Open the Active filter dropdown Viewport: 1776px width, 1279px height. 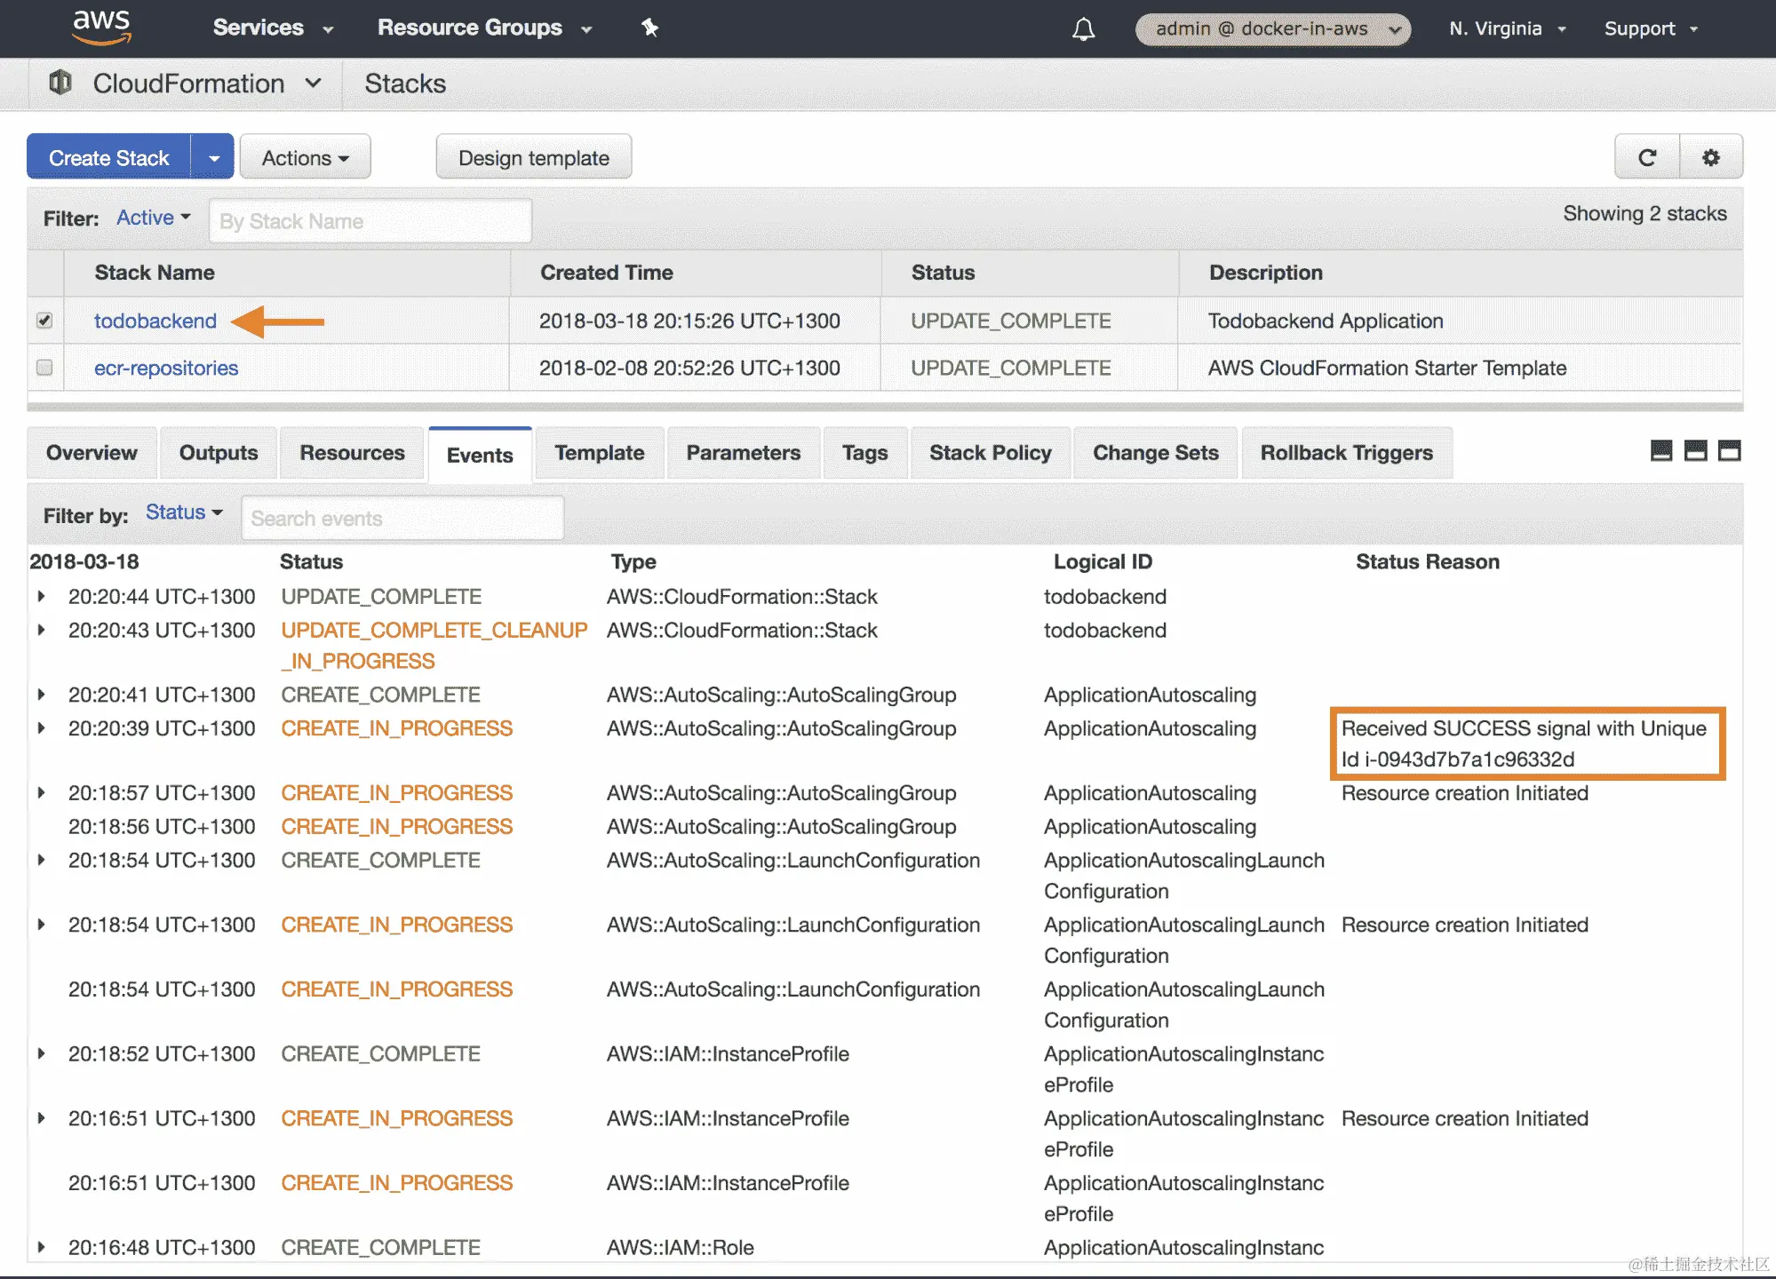[153, 218]
